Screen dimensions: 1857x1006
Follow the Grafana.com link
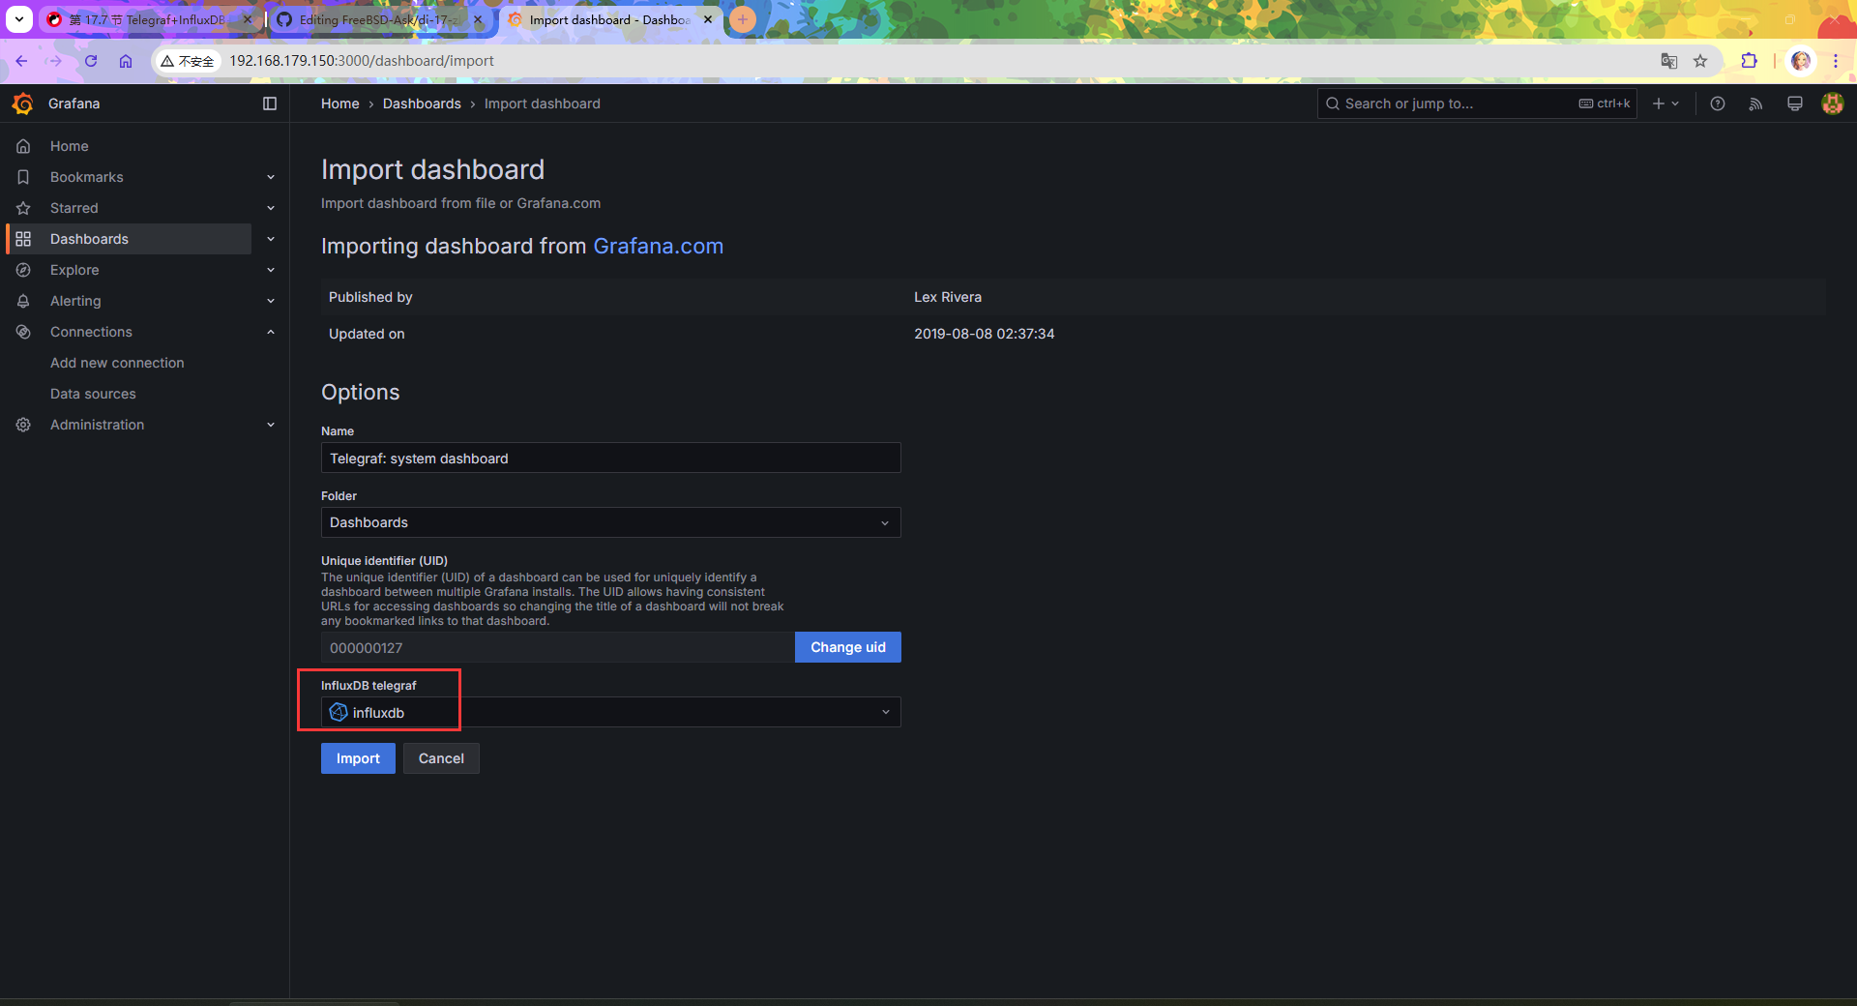(658, 246)
